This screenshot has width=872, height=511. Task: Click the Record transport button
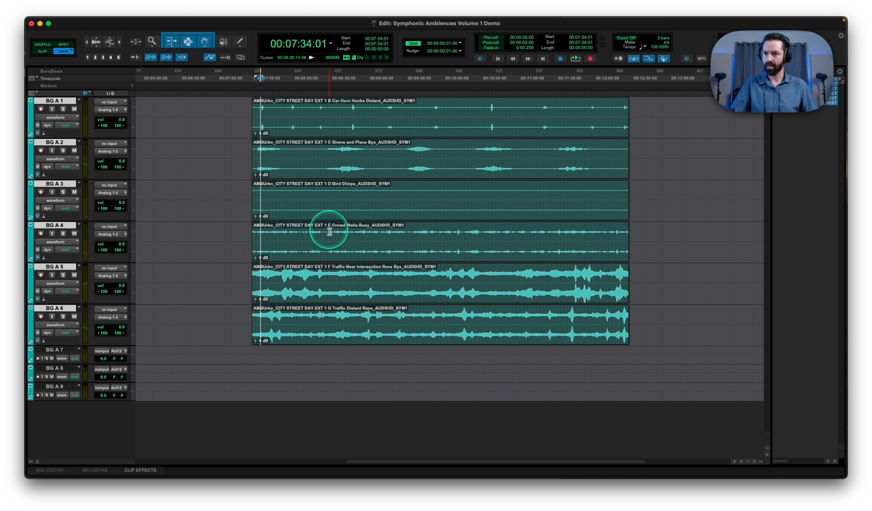590,59
